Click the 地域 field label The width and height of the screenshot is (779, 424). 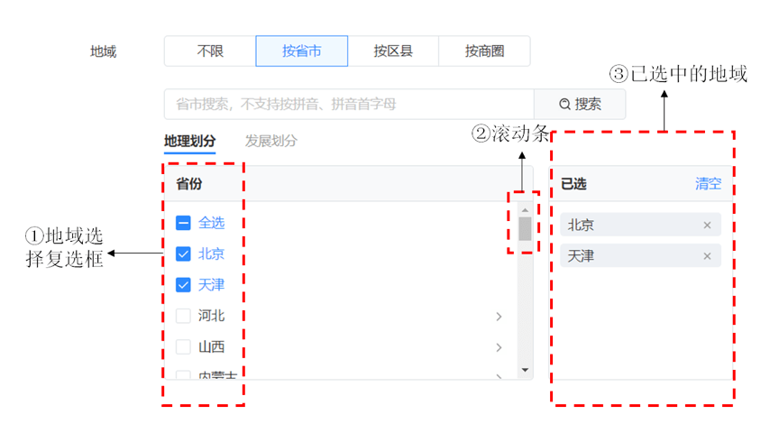(x=103, y=51)
